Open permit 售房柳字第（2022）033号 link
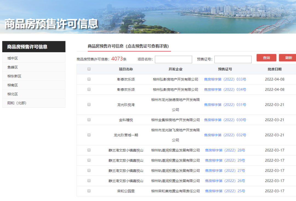This screenshot has height=201, width=296. point(225,79)
